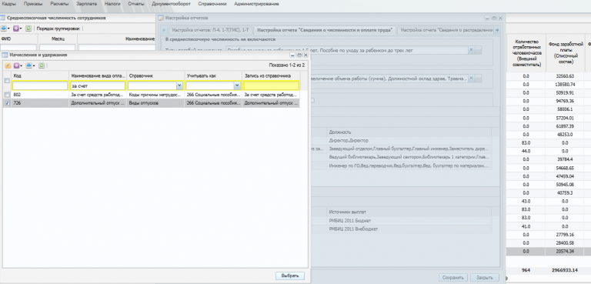591x284 pixels.
Task: Click the Порядок группировки button
Action: pyautogui.click(x=58, y=28)
